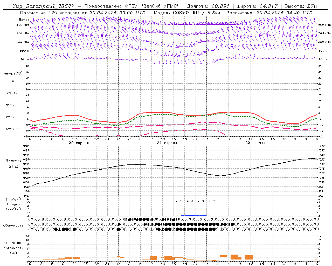Click the Модель COSMO-RU / 6.6км label
This screenshot has width=332, height=266.
pos(187,13)
